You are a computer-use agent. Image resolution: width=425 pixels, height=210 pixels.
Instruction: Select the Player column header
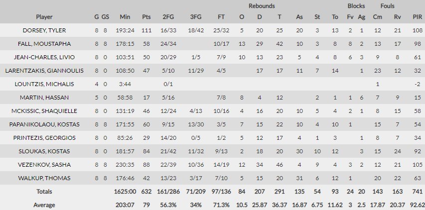(x=44, y=16)
